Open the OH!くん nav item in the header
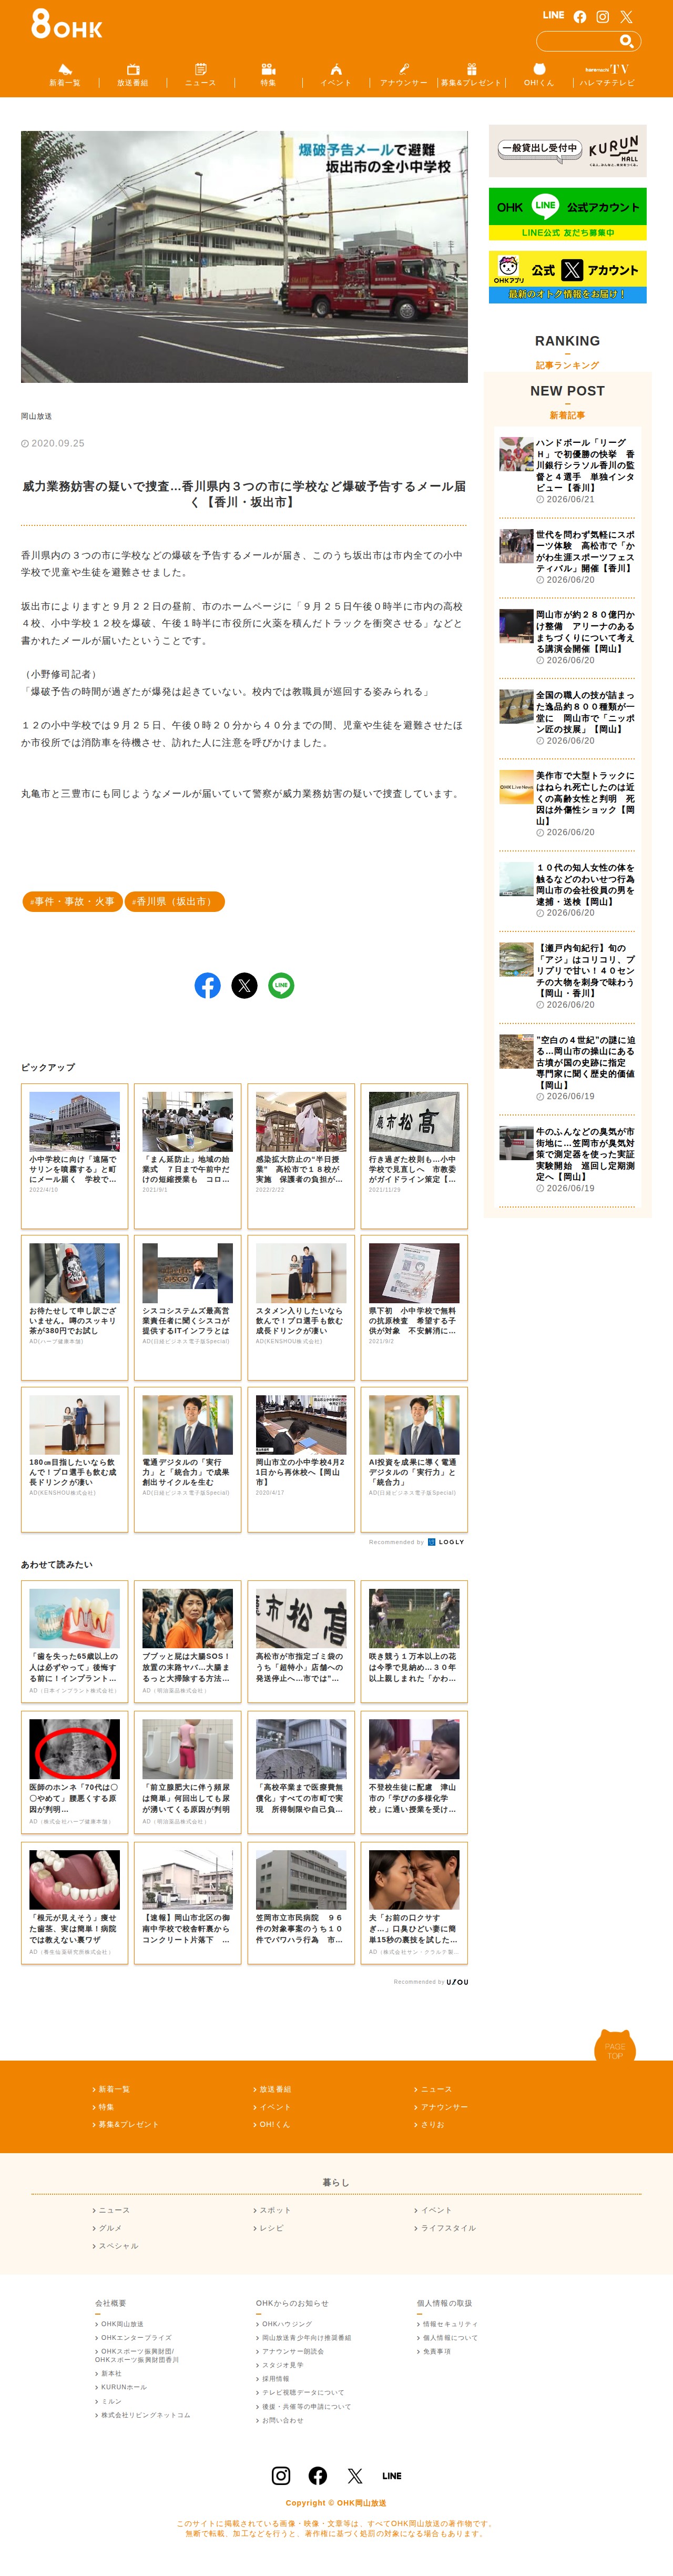The image size is (673, 2576). [x=539, y=75]
